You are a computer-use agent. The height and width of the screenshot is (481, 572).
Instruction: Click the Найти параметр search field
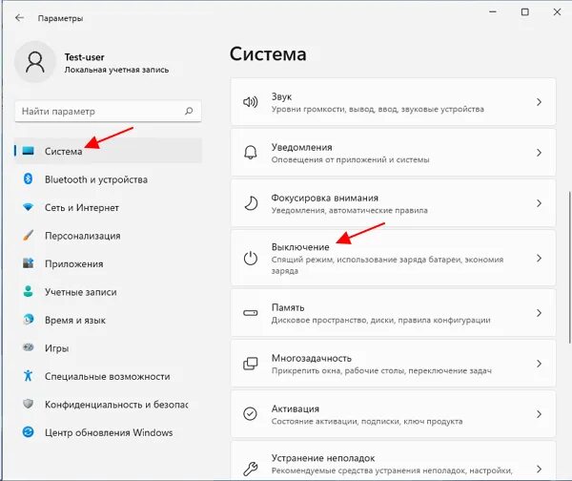pyautogui.click(x=108, y=111)
